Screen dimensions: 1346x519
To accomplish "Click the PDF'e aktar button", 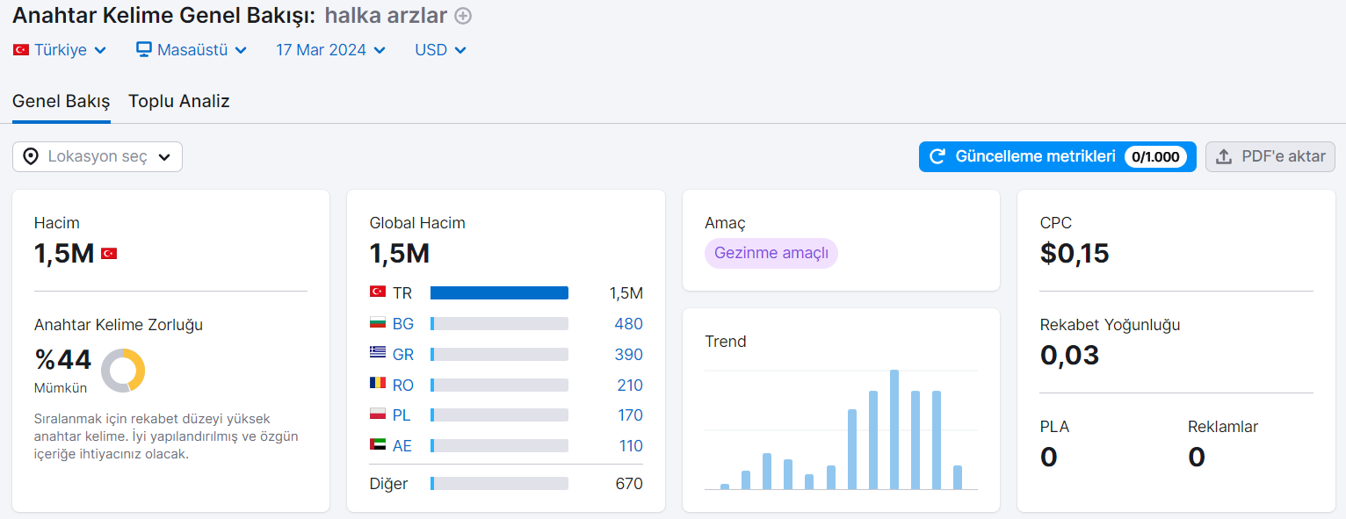I will coord(1270,156).
